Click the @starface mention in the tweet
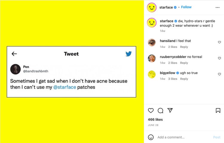This screenshot has height=143, width=224. (65, 87)
